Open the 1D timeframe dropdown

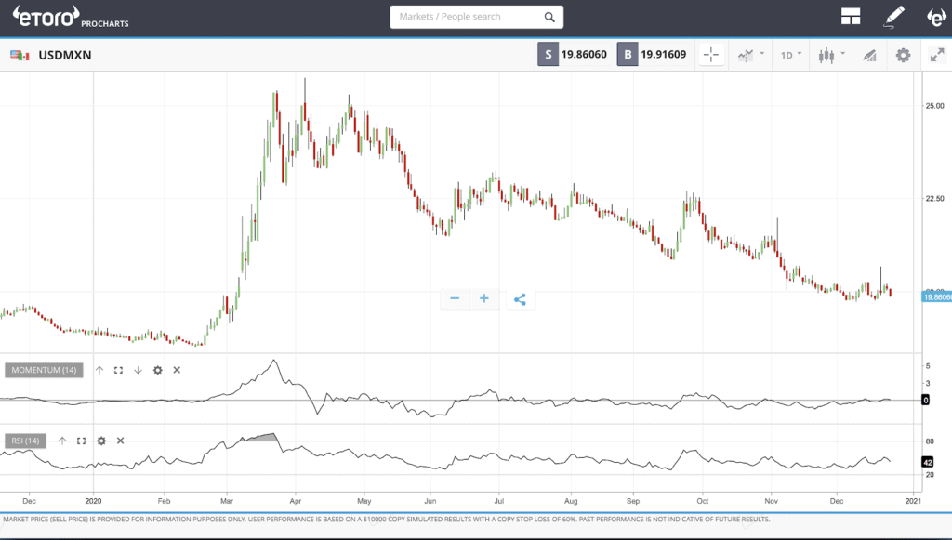point(790,55)
